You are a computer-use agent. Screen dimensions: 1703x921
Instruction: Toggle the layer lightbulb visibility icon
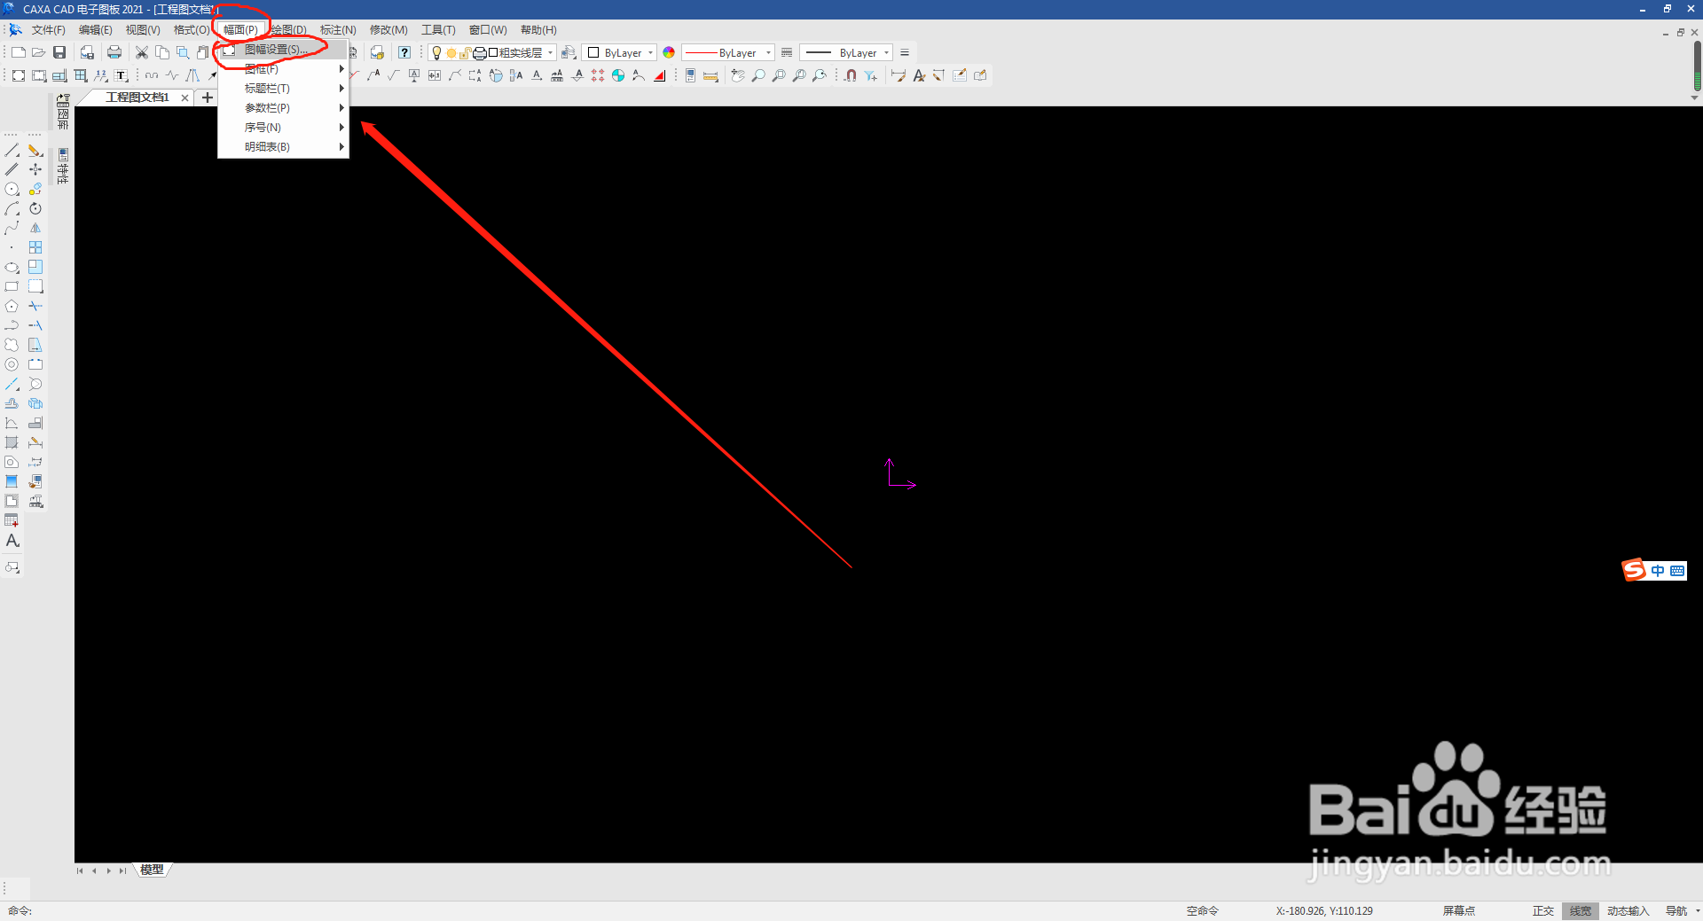[x=436, y=53]
